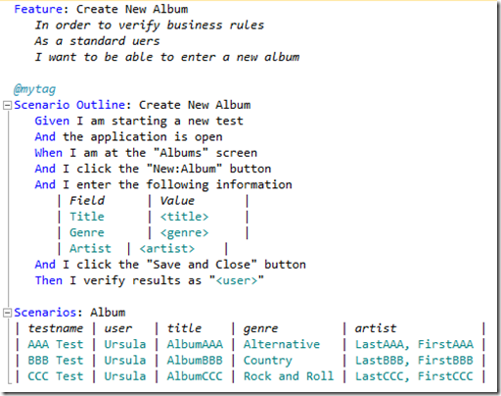The image size is (501, 396).
Task: Click the '<title>' placeholder cell
Action: pyautogui.click(x=184, y=217)
